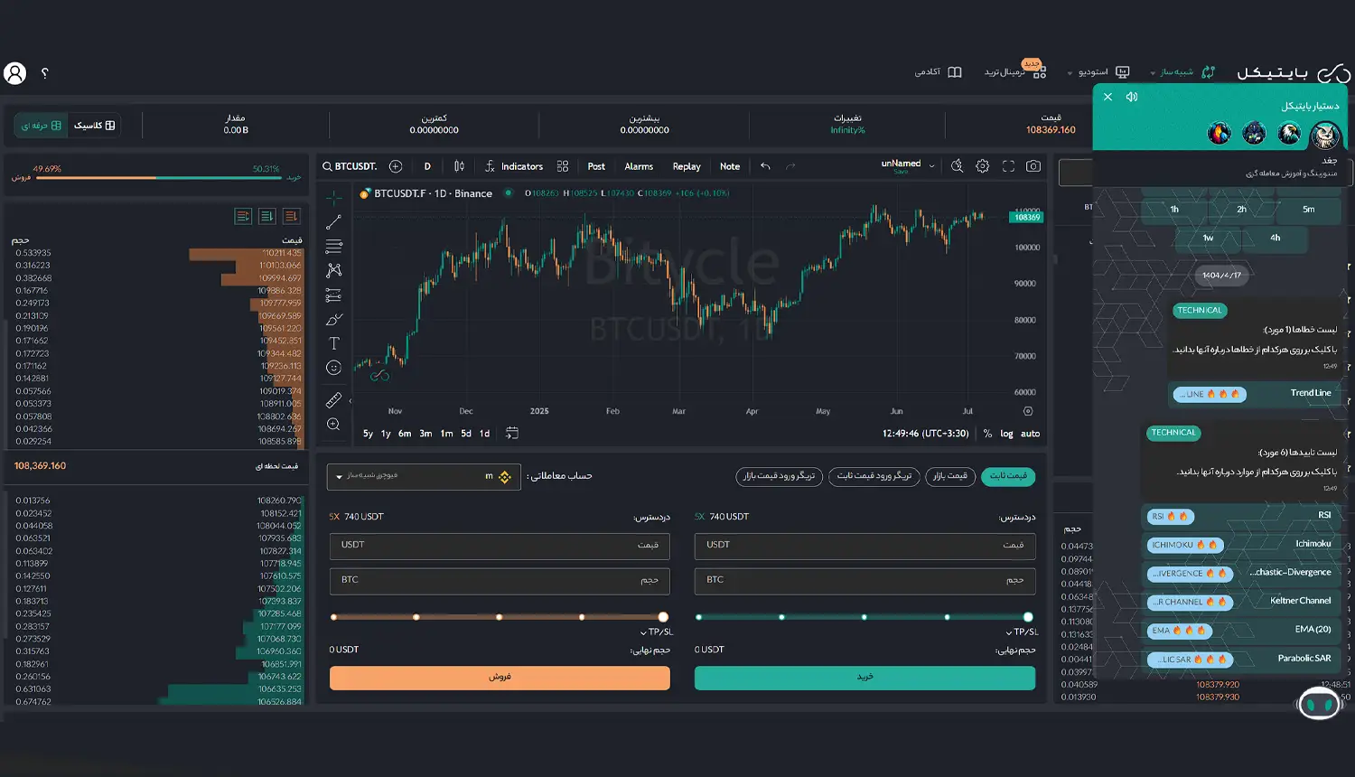Select the قیمت بازار order type
This screenshot has width=1355, height=777.
pyautogui.click(x=950, y=476)
